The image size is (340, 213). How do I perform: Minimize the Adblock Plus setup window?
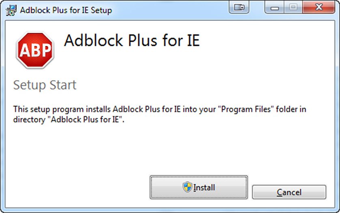click(x=275, y=8)
